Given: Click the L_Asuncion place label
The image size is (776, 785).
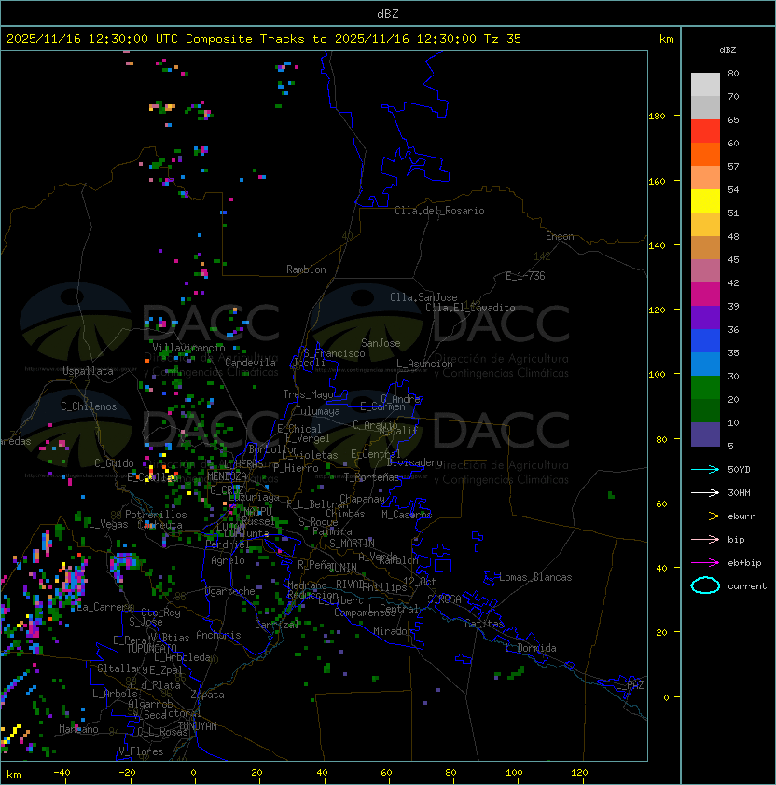Looking at the screenshot, I should [424, 364].
